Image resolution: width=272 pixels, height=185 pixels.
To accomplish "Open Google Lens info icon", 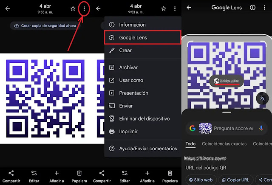I will click(x=252, y=8).
